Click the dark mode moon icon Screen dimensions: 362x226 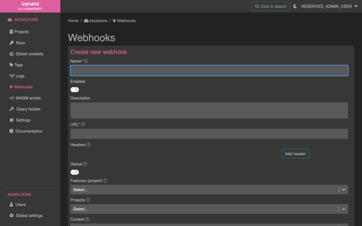tap(295, 6)
